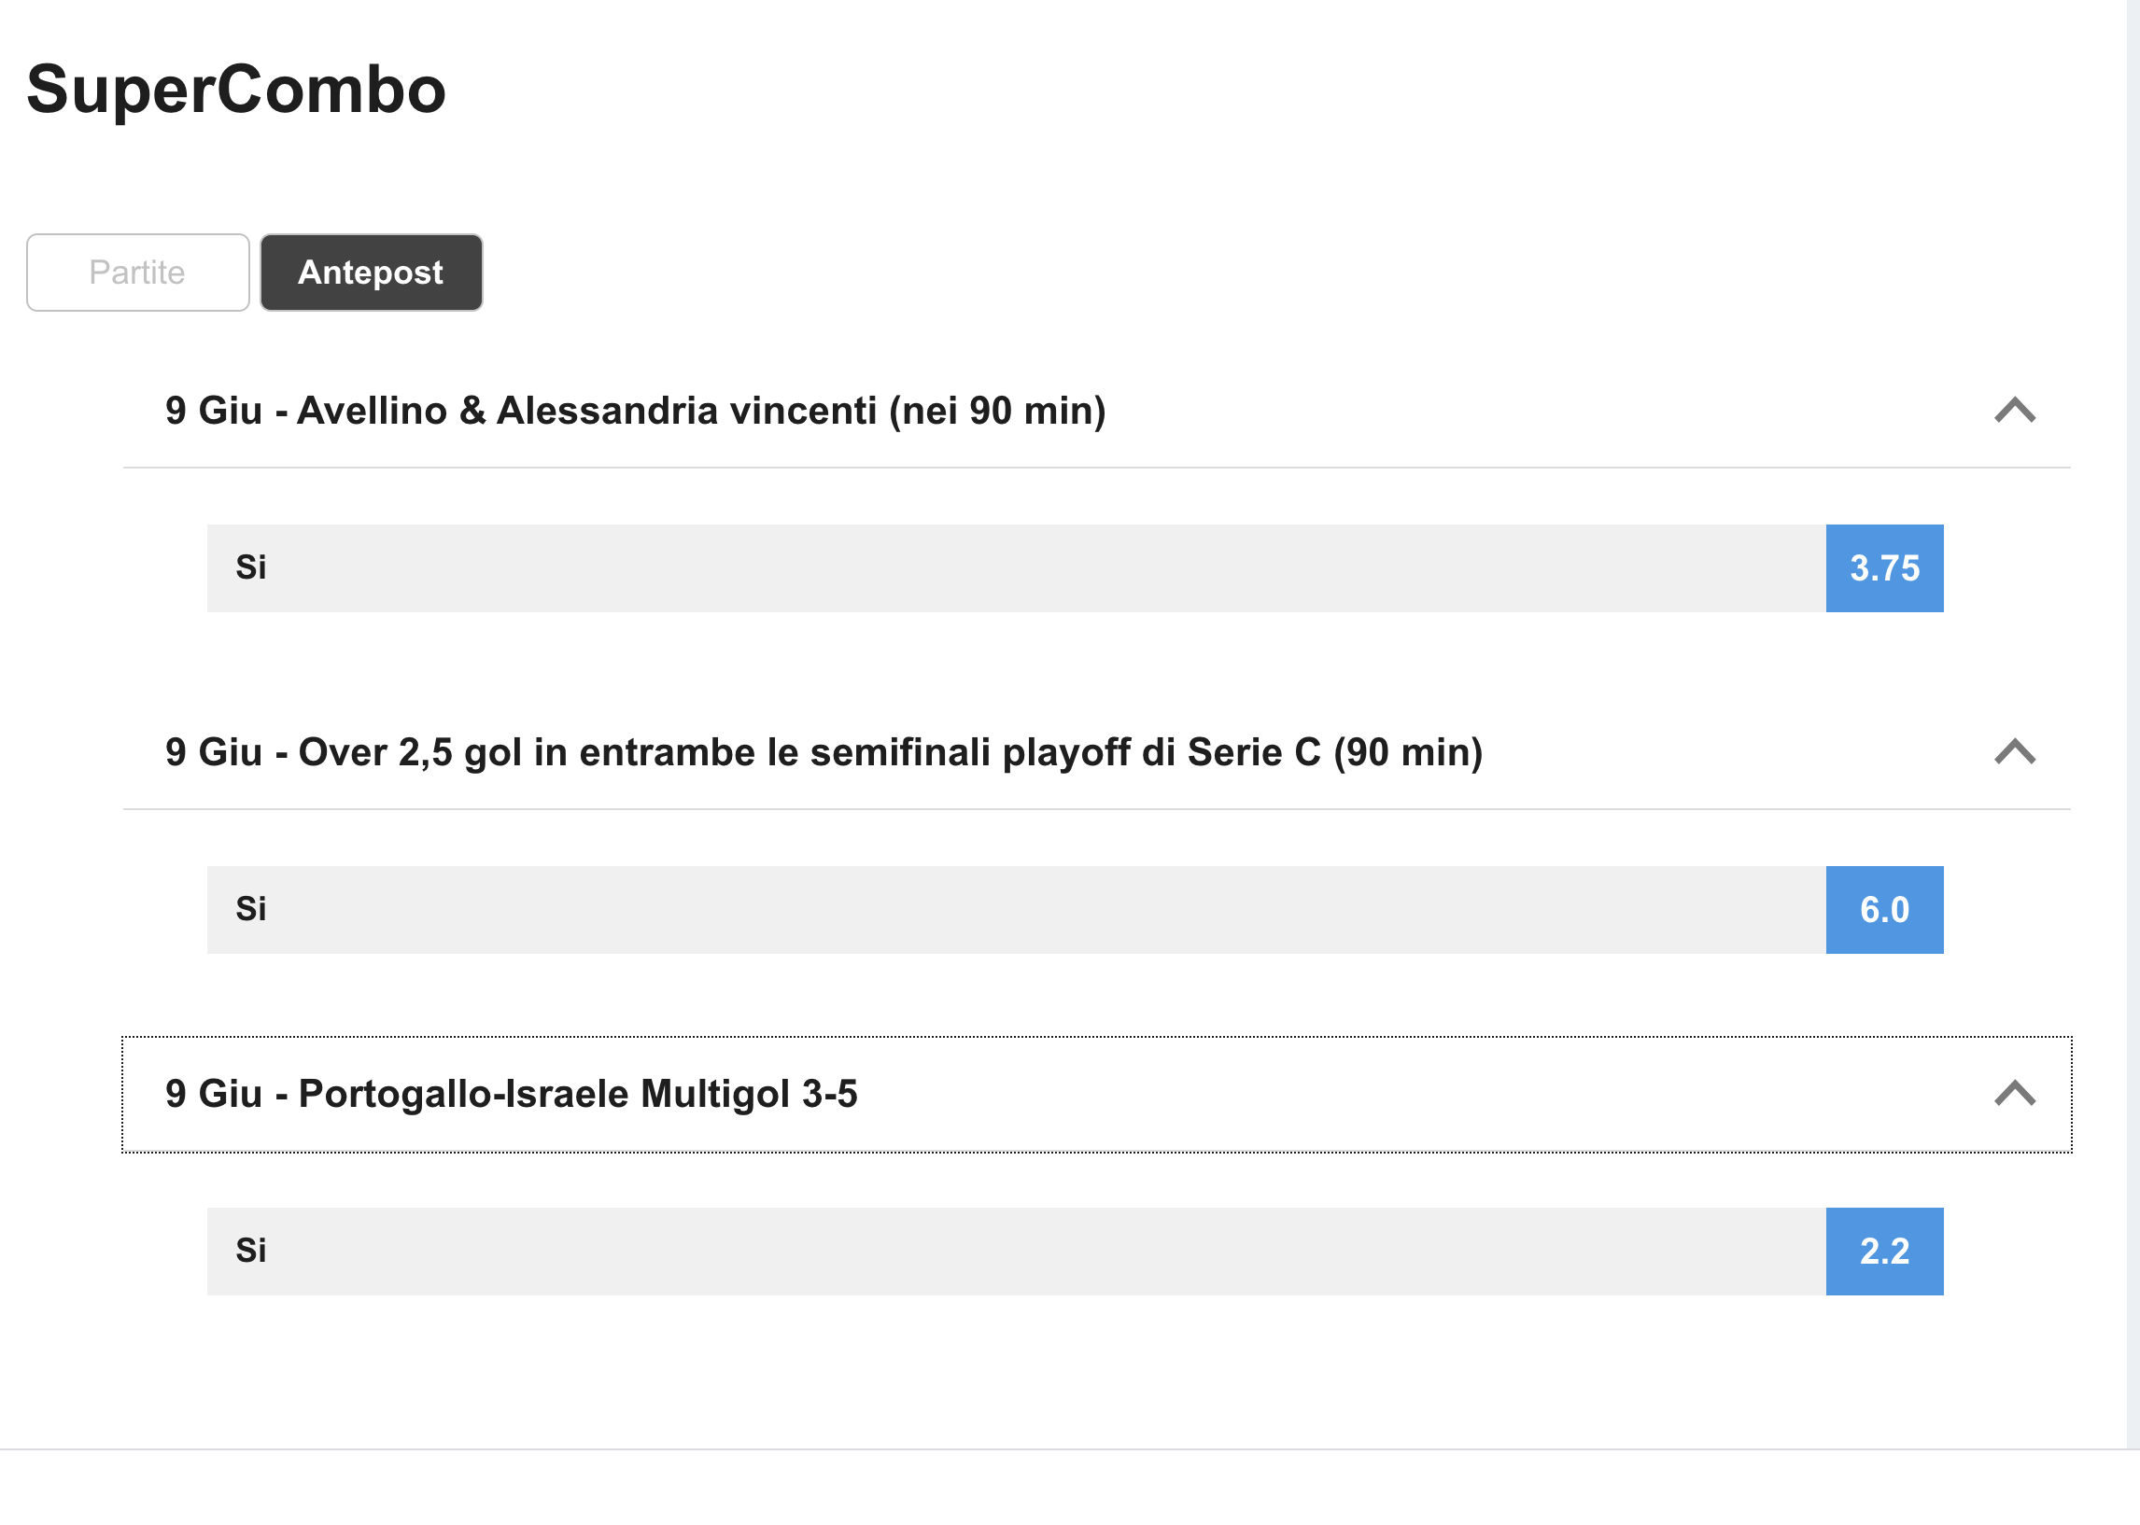Open the Avellino & Alessandria market title link
The height and width of the screenshot is (1525, 2140).
point(634,411)
